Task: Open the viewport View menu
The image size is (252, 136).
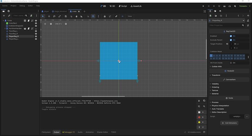Action: (x=130, y=16)
